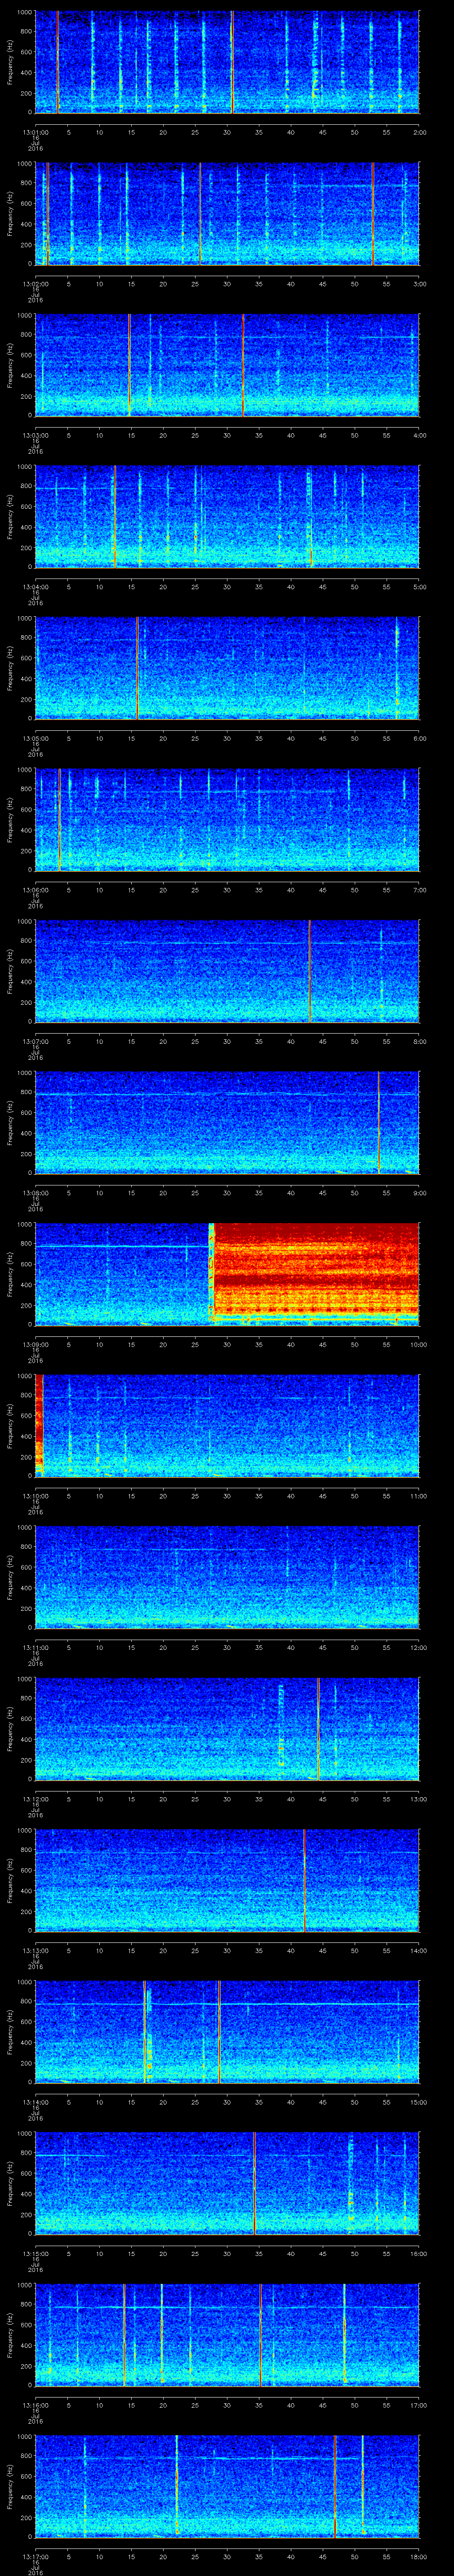Click the "2:00" end-of-axis time label
The width and height of the screenshot is (454, 2576).
[419, 132]
